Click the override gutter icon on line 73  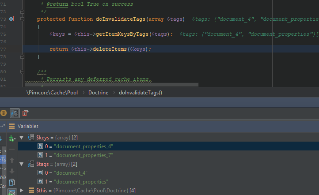tap(12, 19)
